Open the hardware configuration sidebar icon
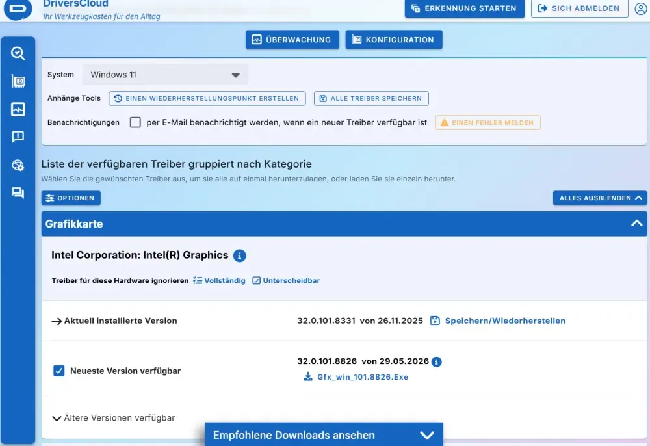The height and width of the screenshot is (446, 650). 18,81
